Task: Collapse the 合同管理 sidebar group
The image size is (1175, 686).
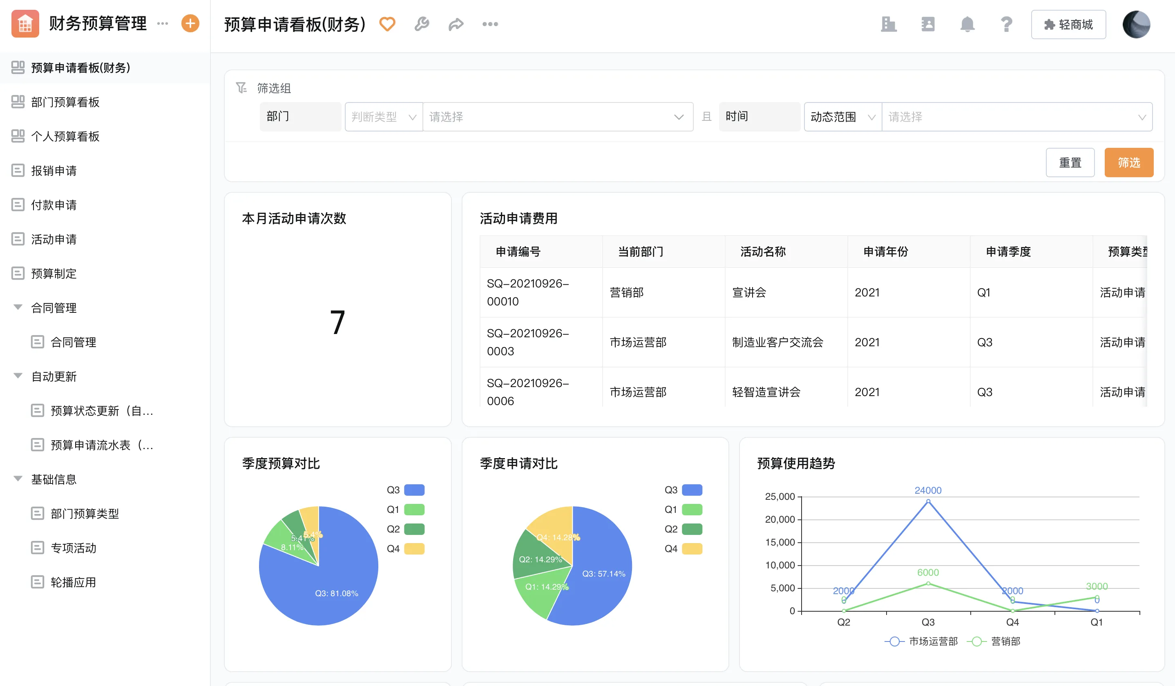Action: pyautogui.click(x=18, y=307)
